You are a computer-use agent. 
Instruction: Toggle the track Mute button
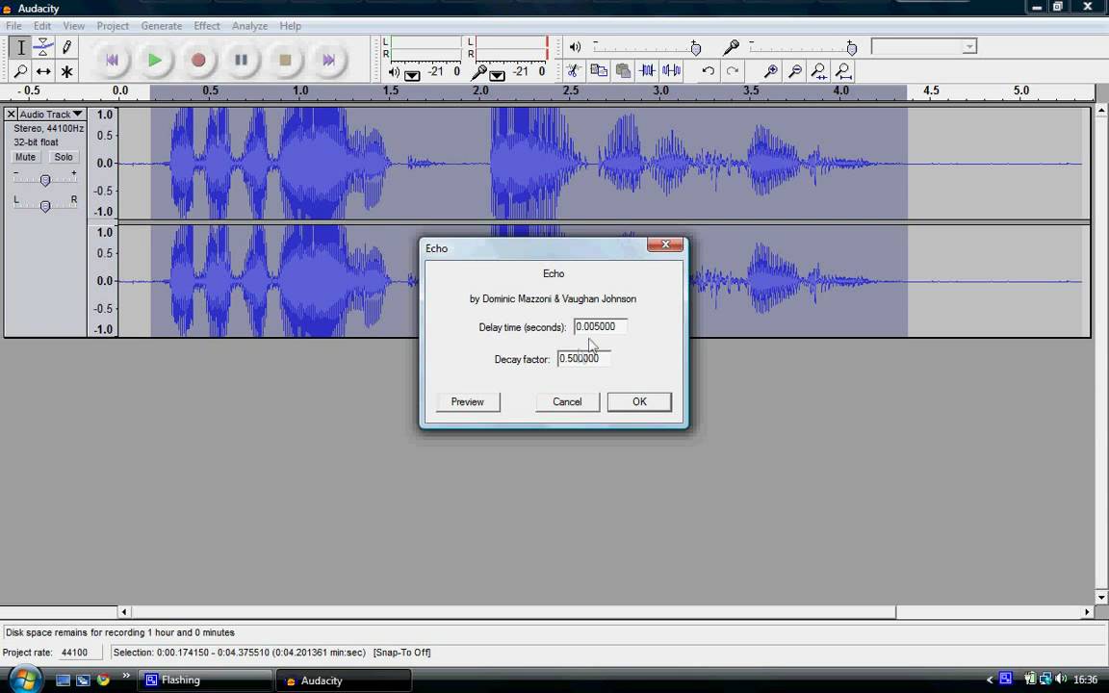pos(25,157)
